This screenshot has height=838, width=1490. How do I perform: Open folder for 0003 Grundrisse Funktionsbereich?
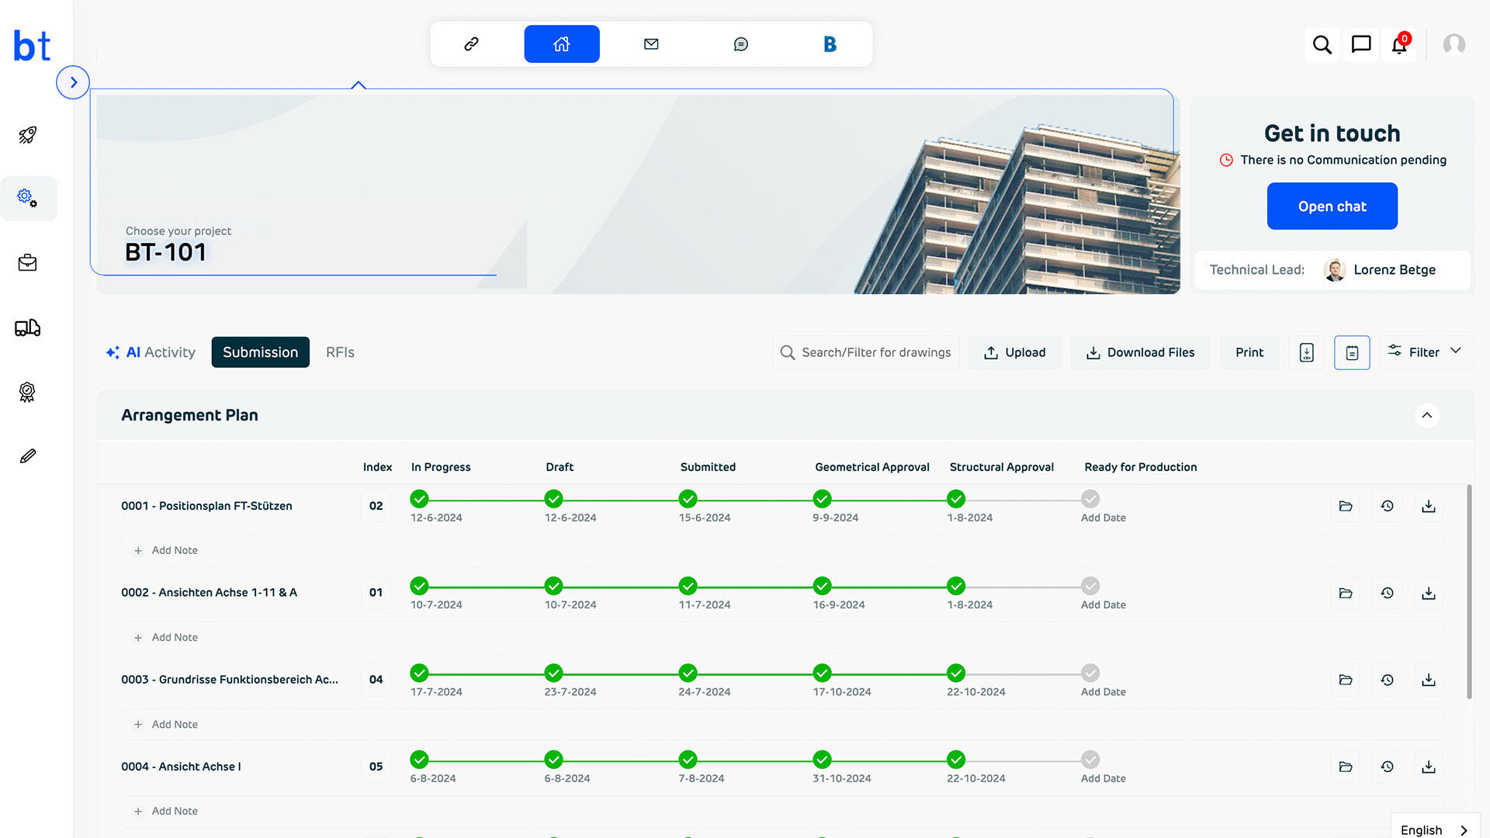click(1346, 680)
